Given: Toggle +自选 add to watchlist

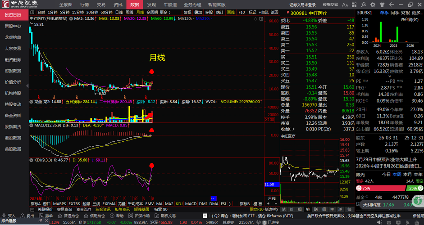Looking at the screenshot, I should pyautogui.click(x=264, y=13).
